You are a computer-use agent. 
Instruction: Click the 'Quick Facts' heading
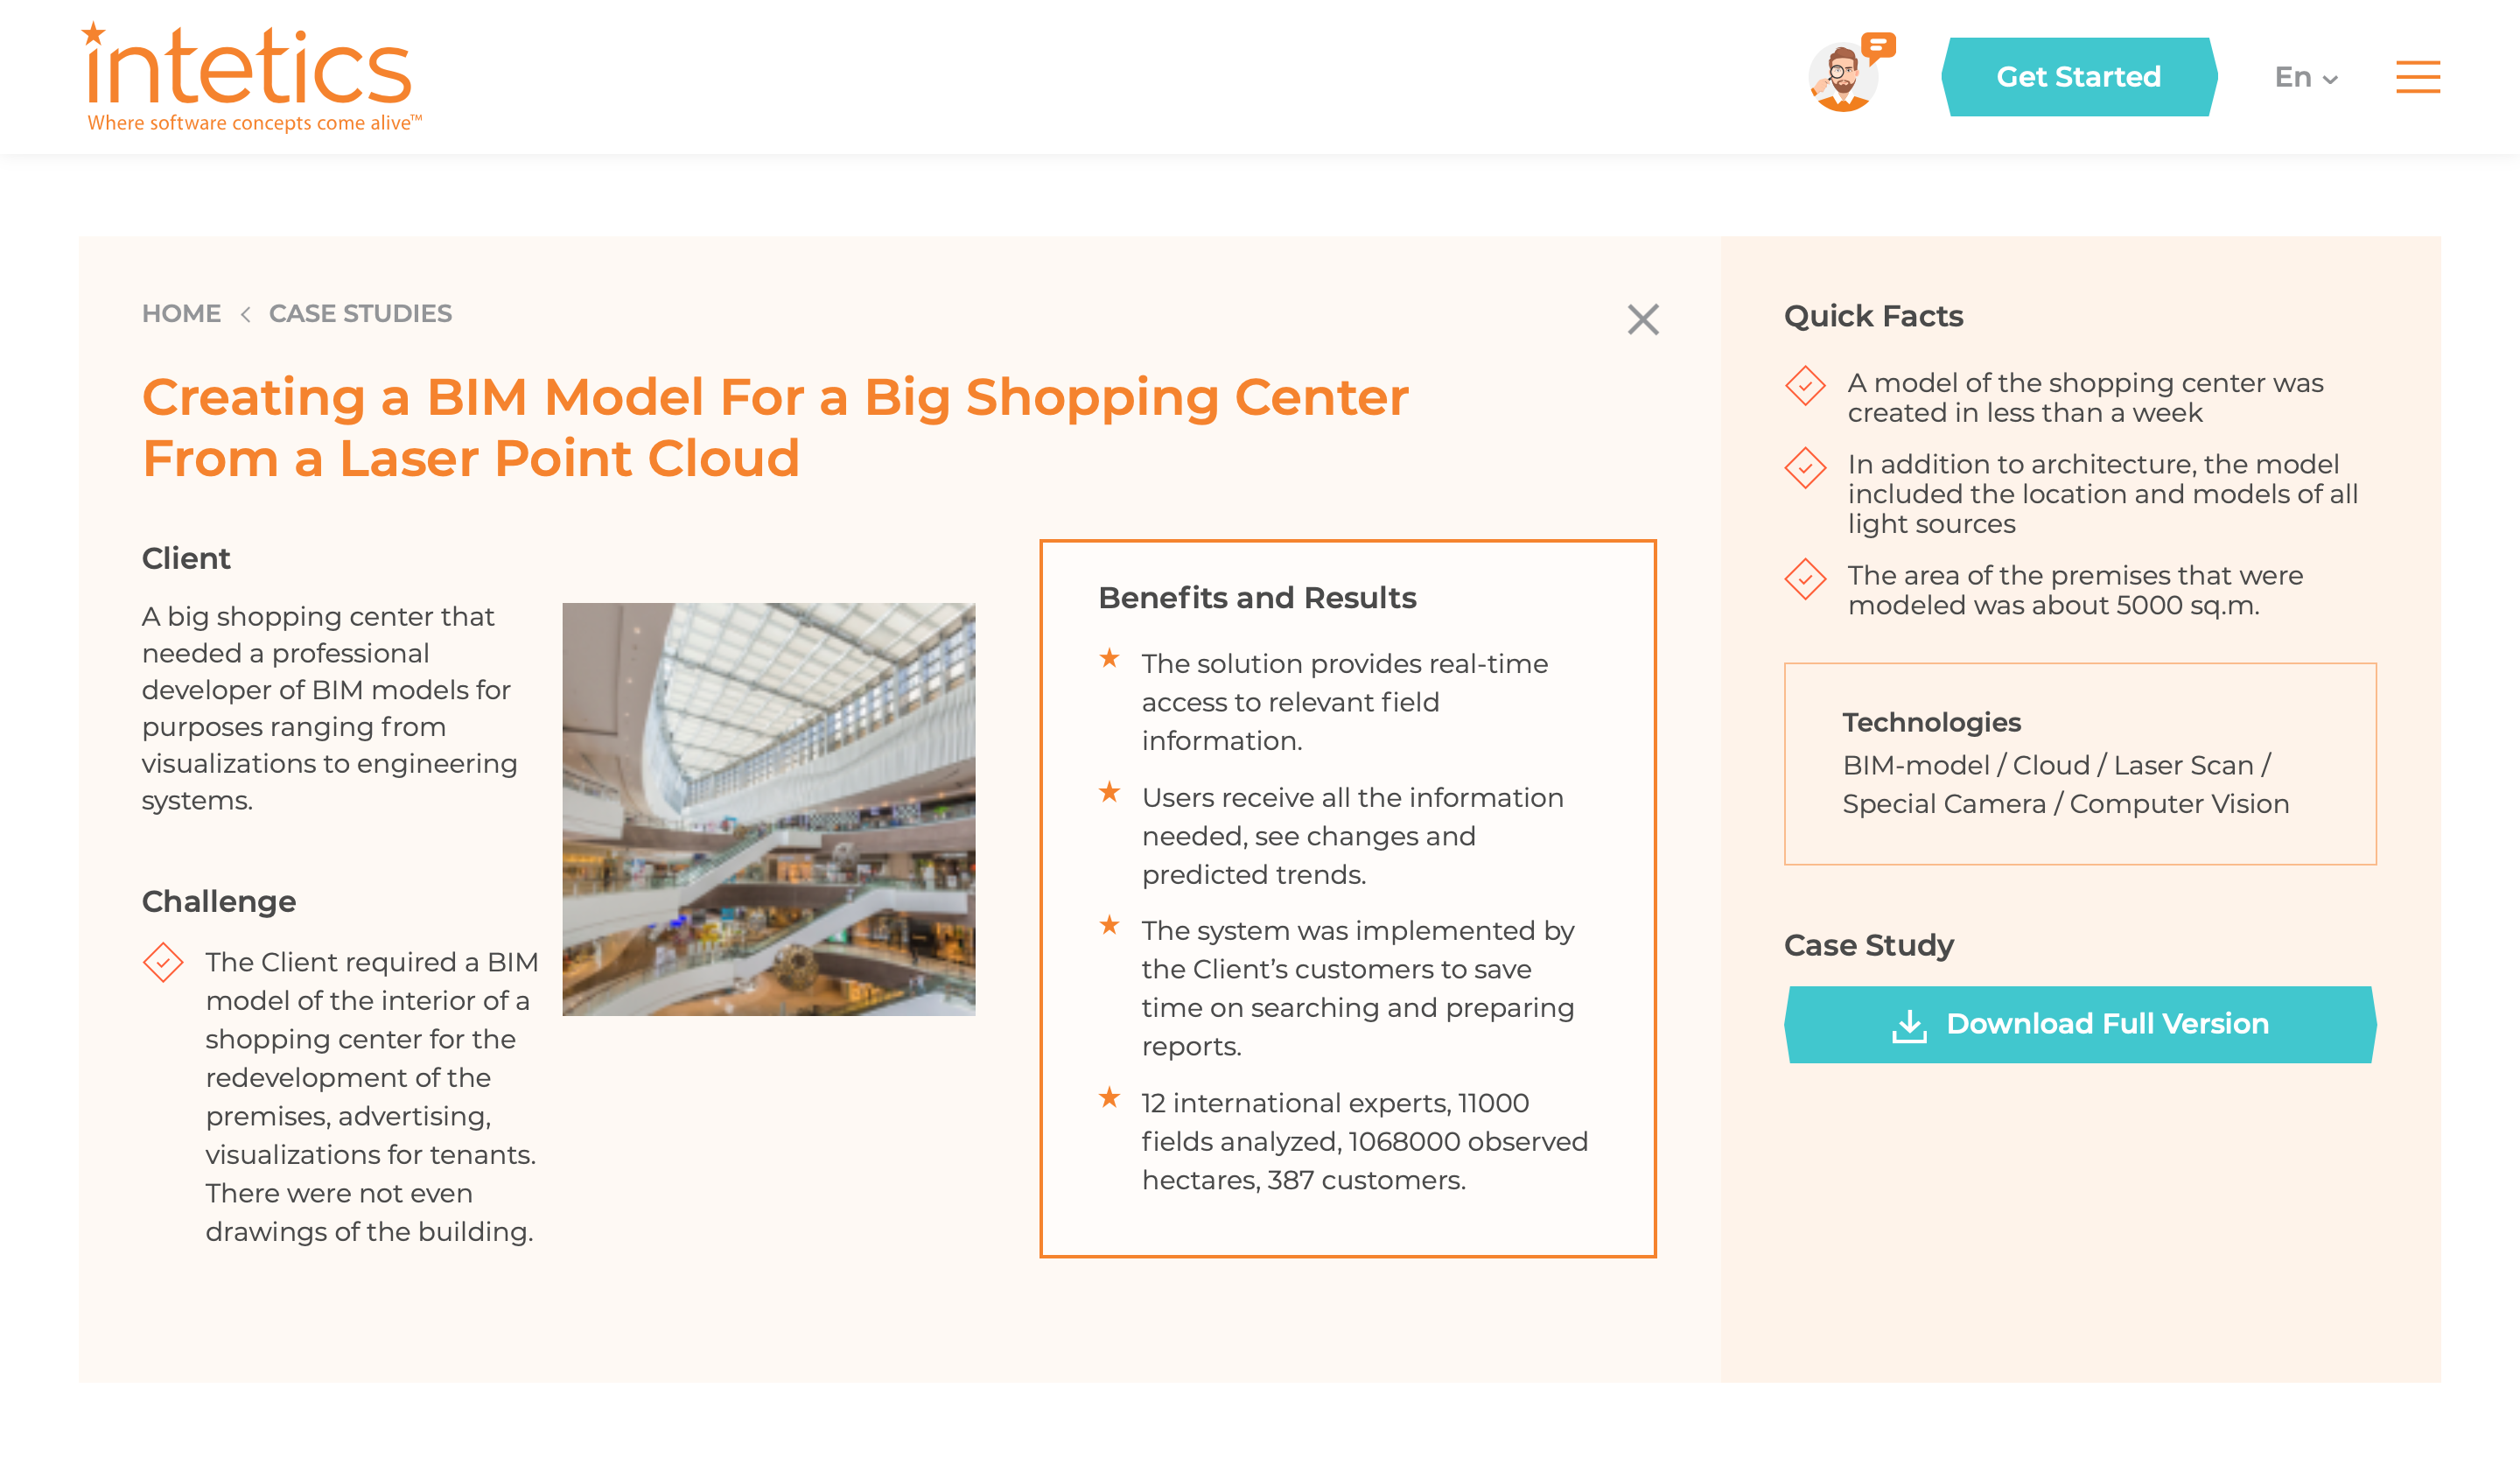click(1873, 315)
